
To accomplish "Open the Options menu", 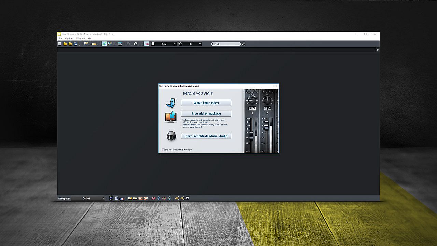I will point(69,39).
